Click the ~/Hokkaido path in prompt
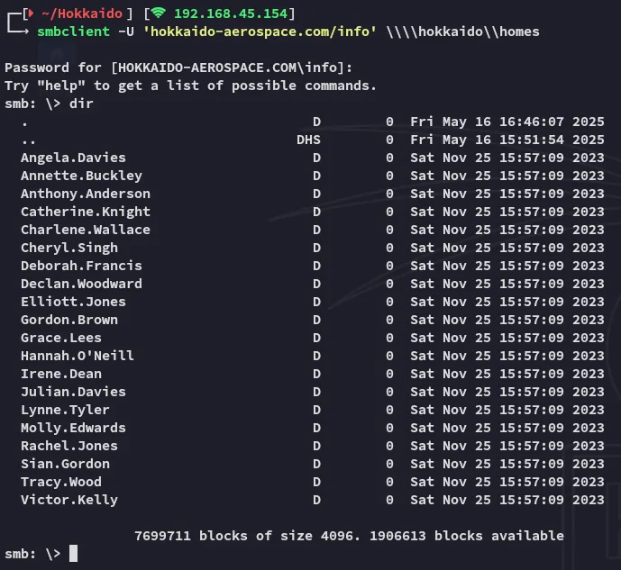Image resolution: width=621 pixels, height=570 pixels. coord(82,14)
